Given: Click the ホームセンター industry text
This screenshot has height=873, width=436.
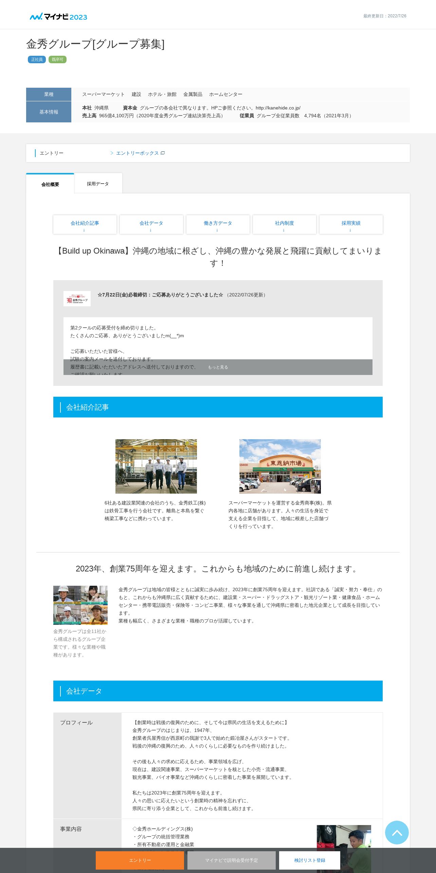Looking at the screenshot, I should click(226, 94).
